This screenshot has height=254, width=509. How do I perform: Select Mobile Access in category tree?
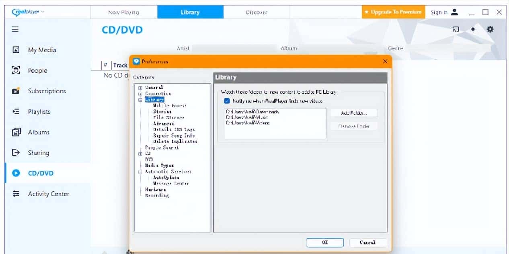click(x=170, y=106)
